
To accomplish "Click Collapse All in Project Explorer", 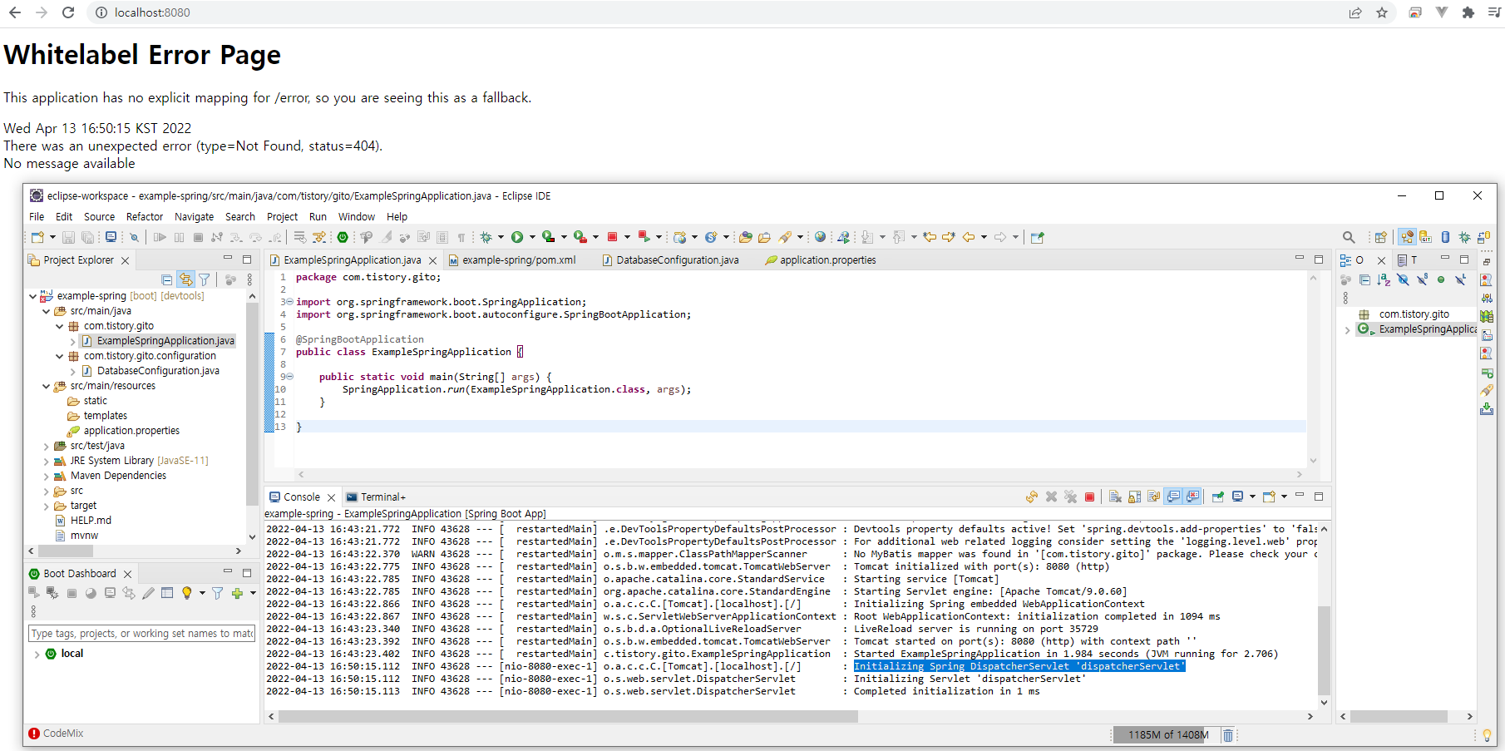I will [x=167, y=280].
